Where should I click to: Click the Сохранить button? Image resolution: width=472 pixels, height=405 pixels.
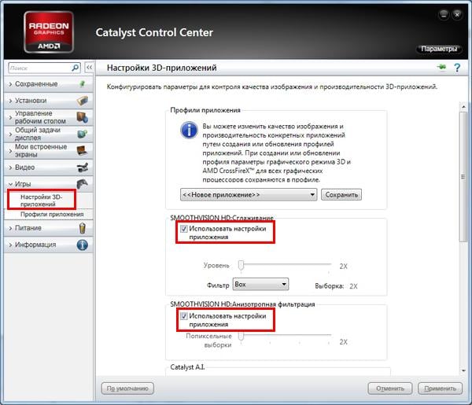(341, 194)
